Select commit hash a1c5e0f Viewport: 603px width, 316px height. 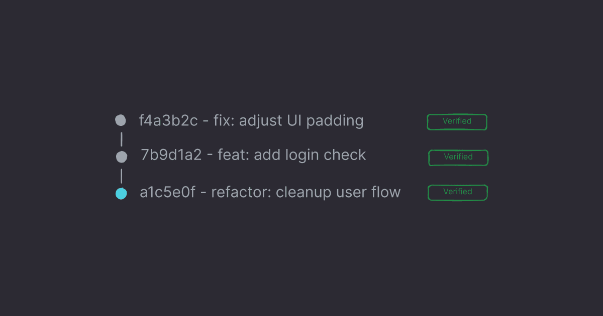pos(167,193)
